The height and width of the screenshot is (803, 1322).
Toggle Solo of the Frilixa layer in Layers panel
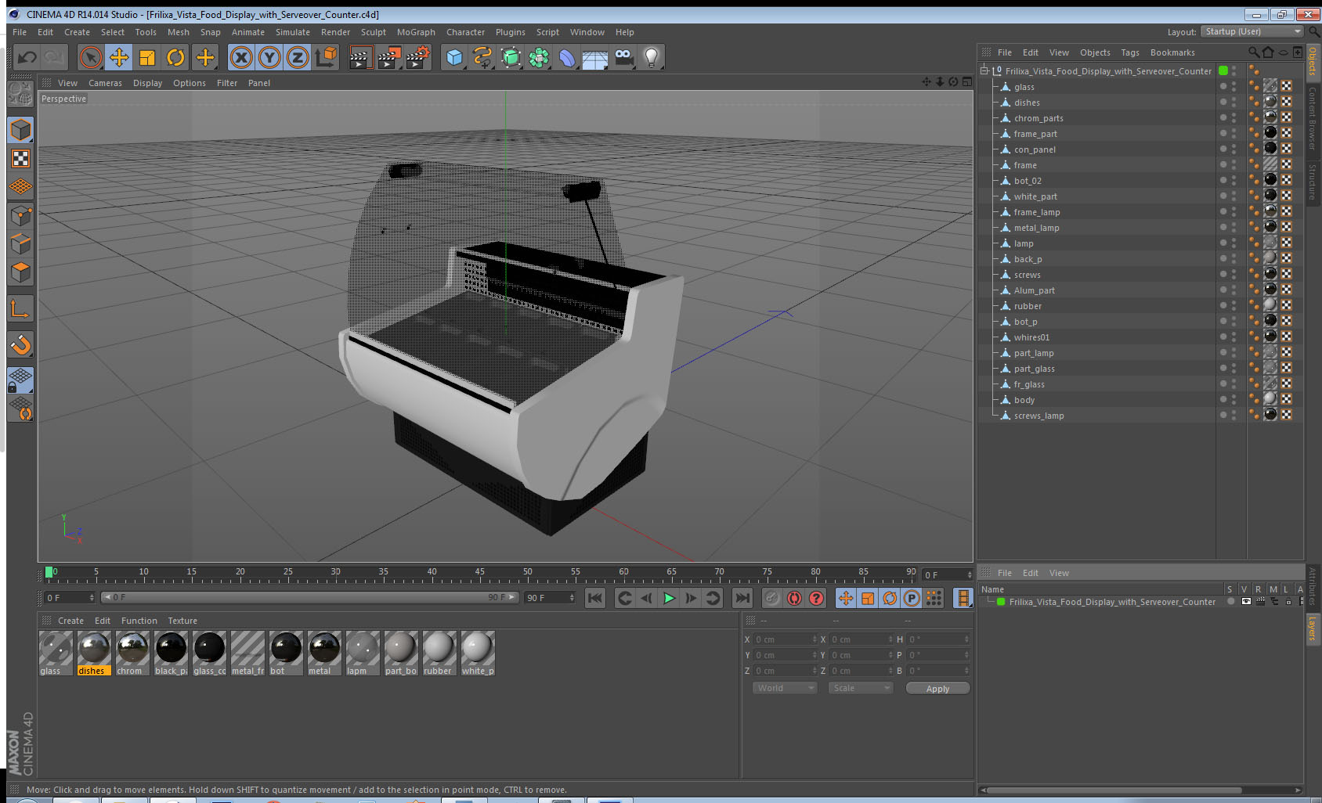click(x=1230, y=602)
